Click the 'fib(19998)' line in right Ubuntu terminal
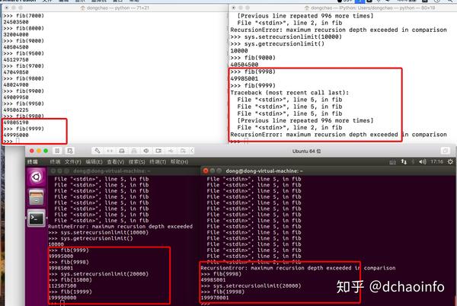Viewport: 457px width, 306px height. [x=223, y=292]
